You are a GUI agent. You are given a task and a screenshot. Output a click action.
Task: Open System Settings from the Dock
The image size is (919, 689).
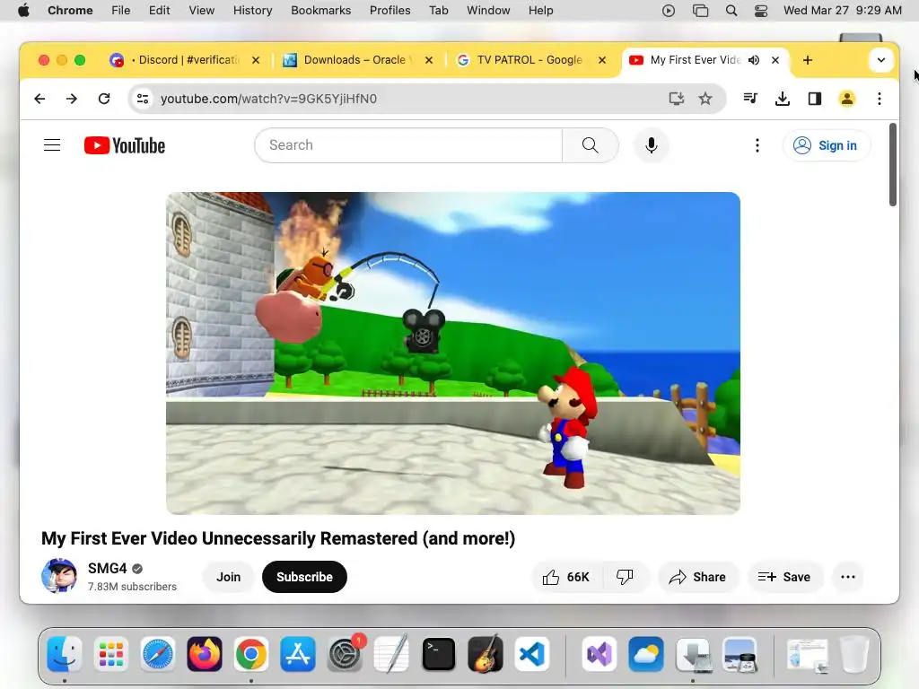(345, 654)
